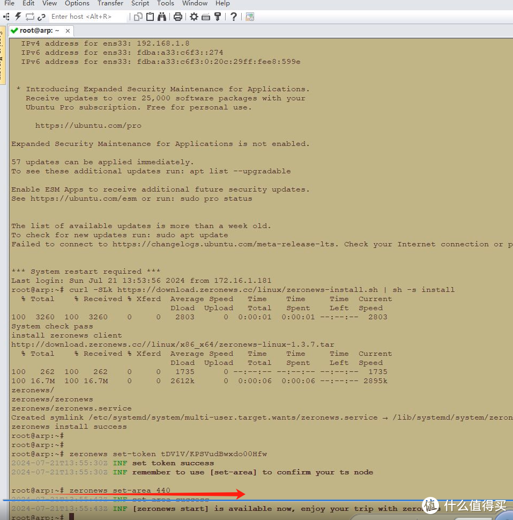Click the Paste clipboard icon
The image size is (513, 520).
[150, 17]
